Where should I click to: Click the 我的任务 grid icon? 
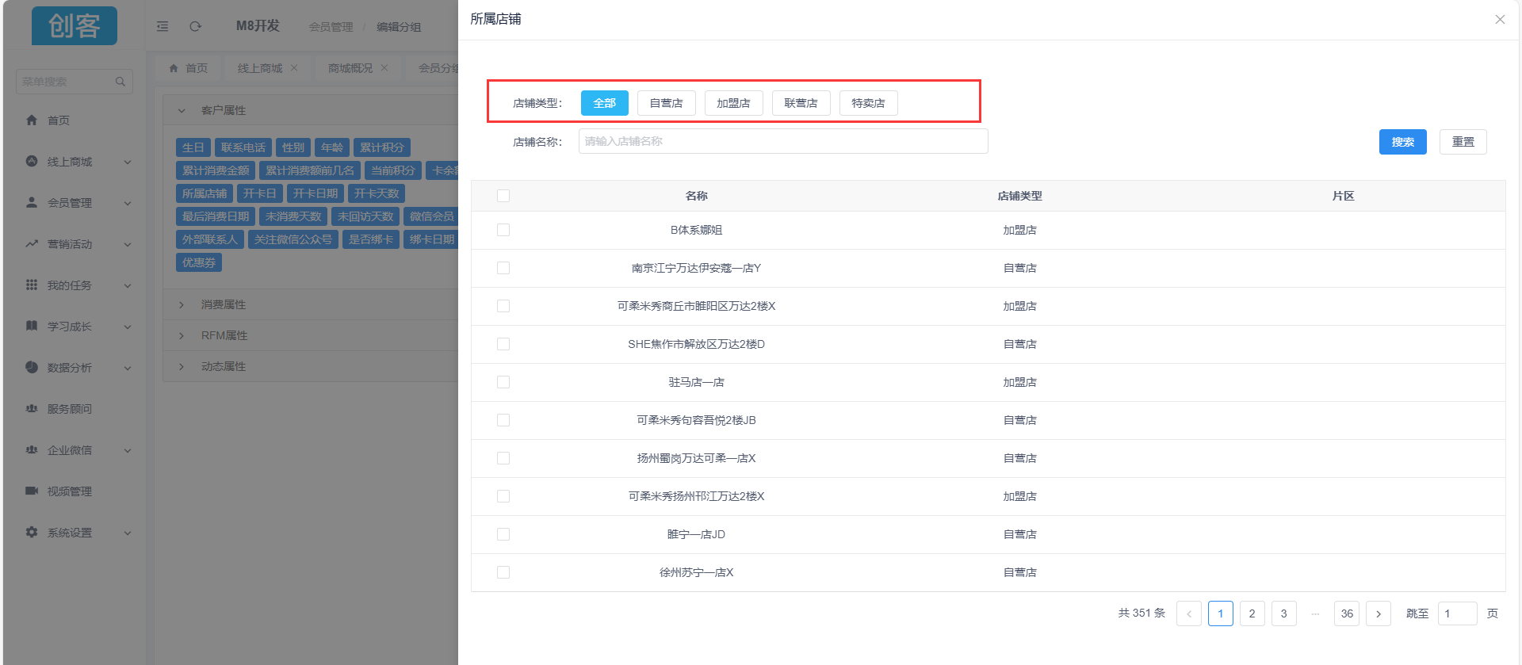32,285
